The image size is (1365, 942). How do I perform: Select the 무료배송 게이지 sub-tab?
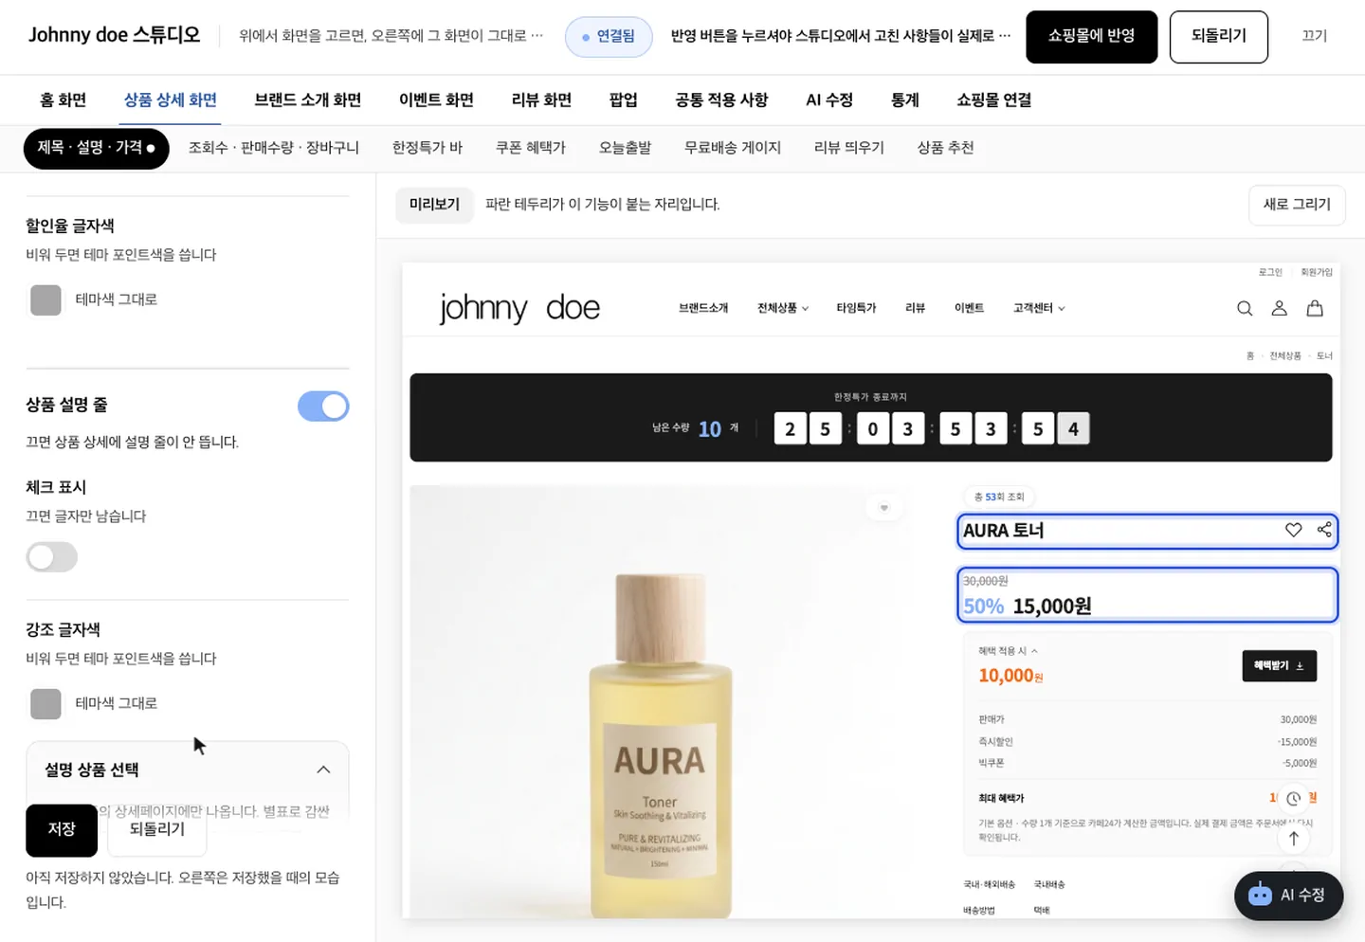click(x=733, y=148)
